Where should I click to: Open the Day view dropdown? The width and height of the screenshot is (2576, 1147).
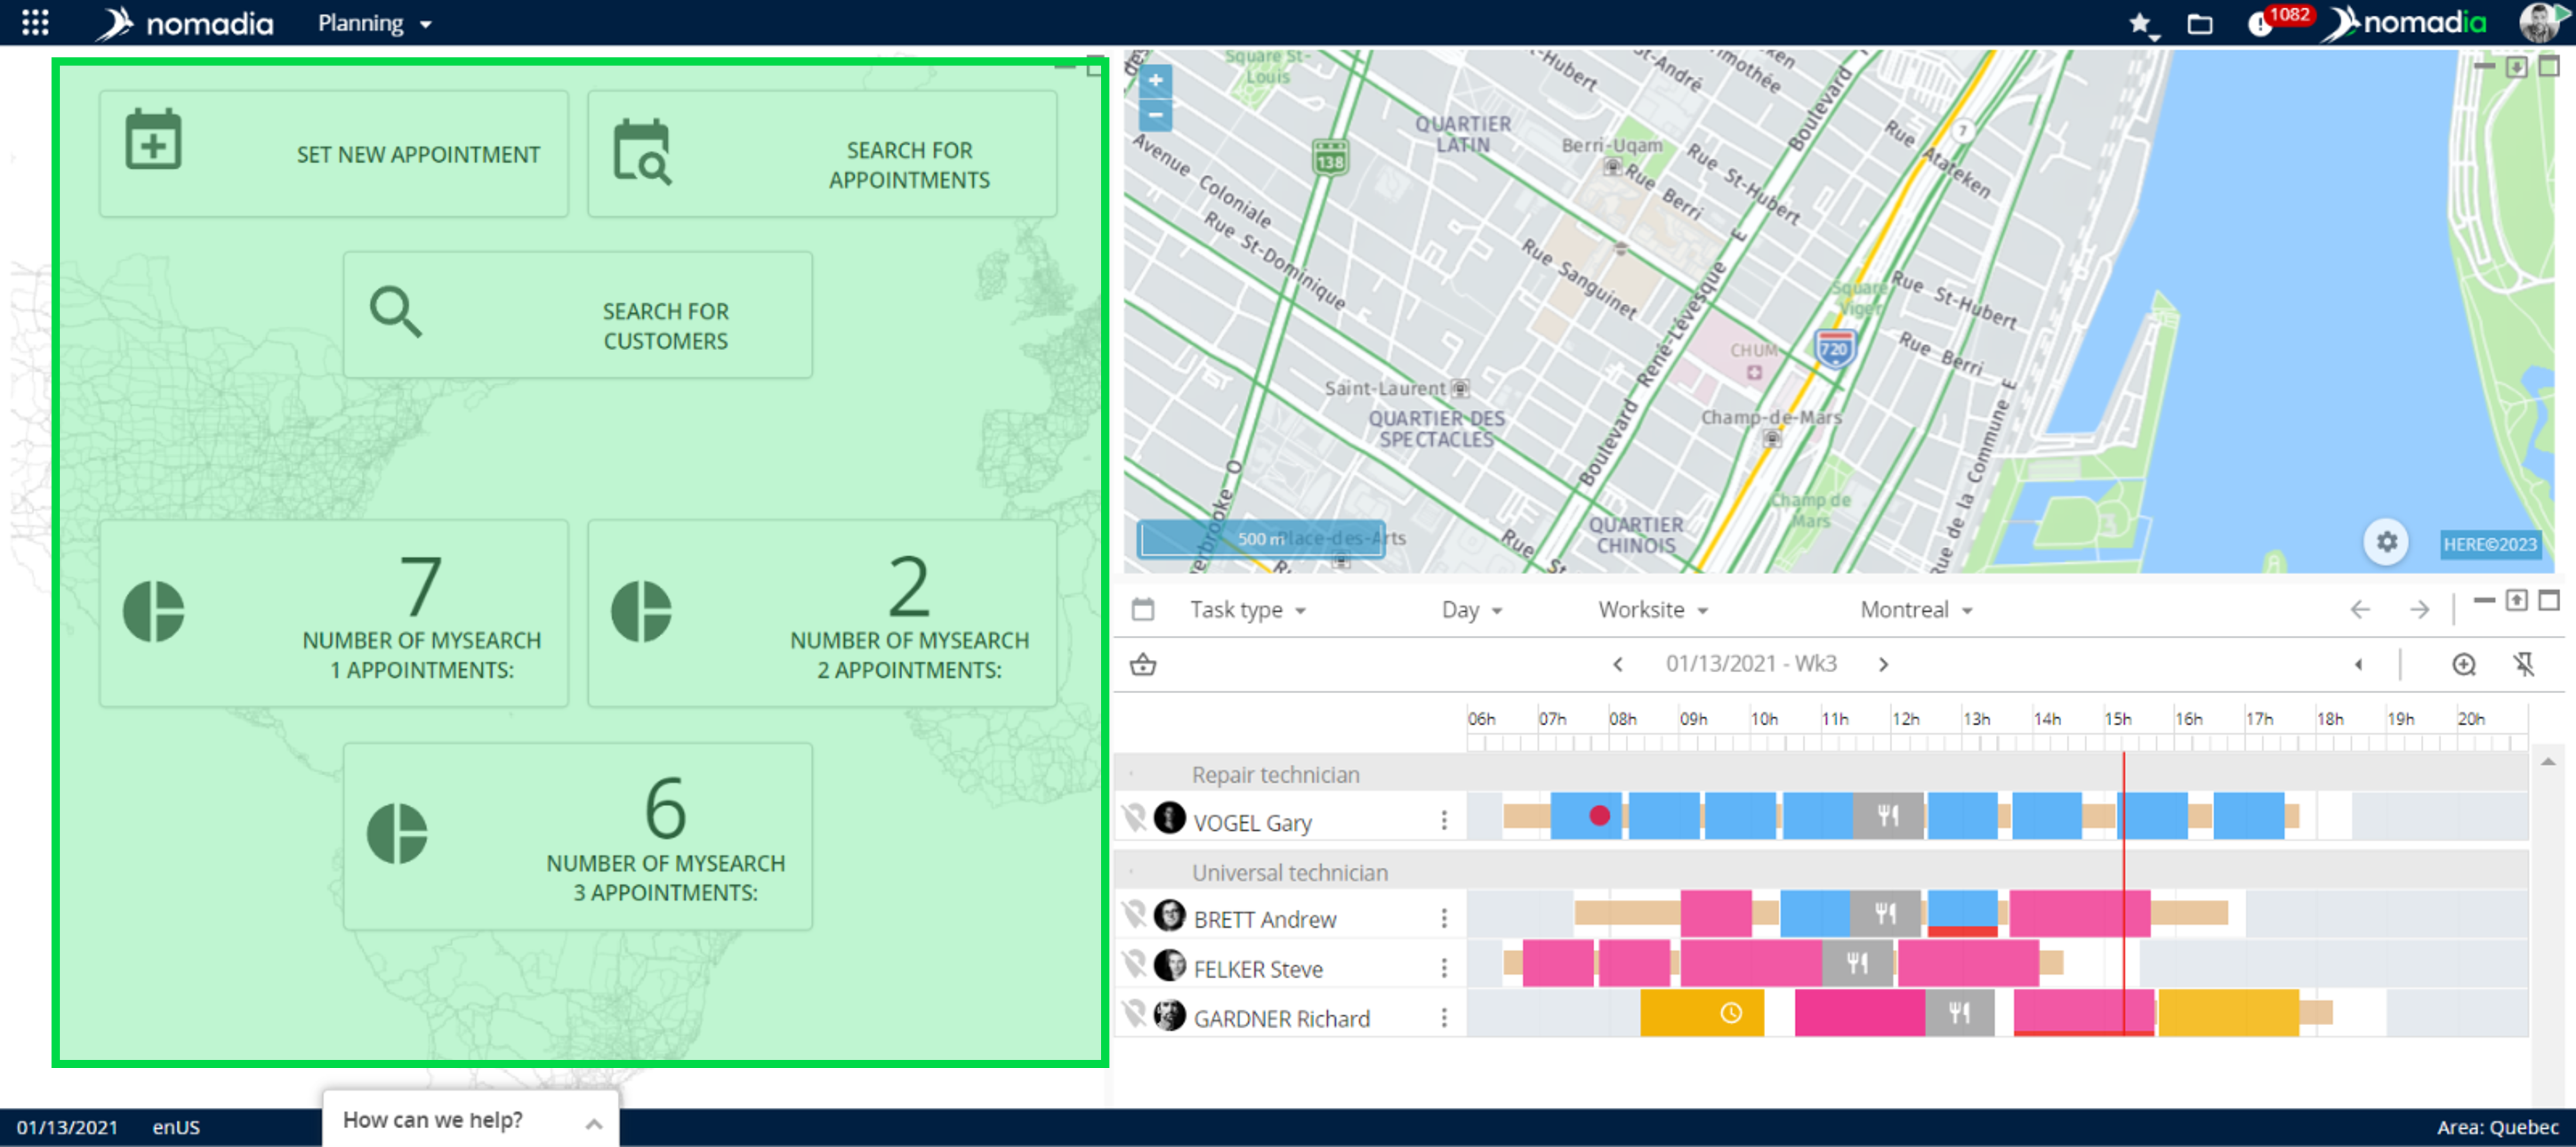[1471, 610]
